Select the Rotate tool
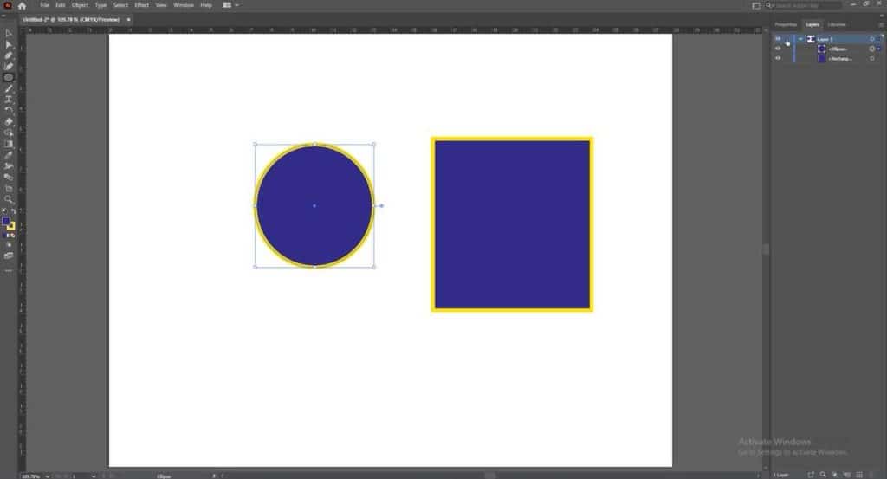The width and height of the screenshot is (887, 479). tap(9, 110)
